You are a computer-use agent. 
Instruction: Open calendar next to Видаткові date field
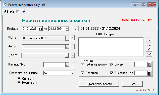(x=149, y=73)
